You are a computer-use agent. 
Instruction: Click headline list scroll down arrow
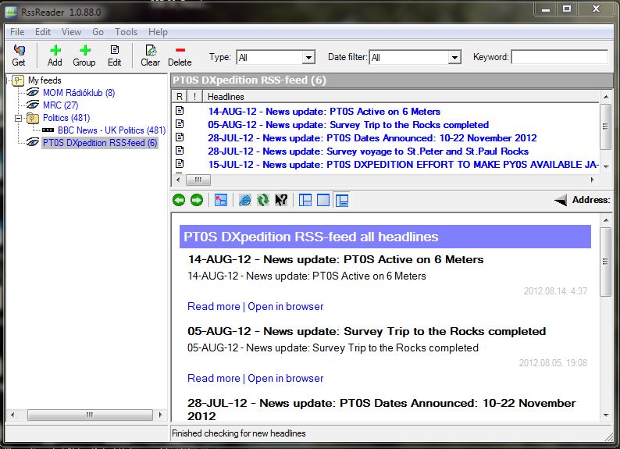point(606,166)
